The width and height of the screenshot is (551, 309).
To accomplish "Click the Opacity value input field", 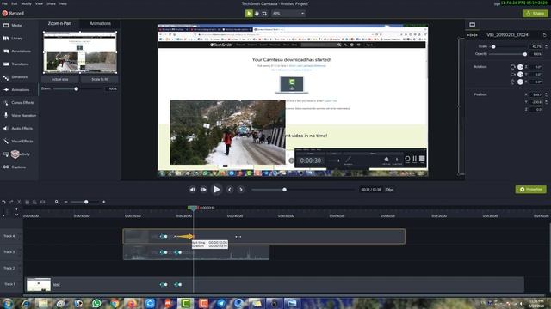I will [x=536, y=54].
